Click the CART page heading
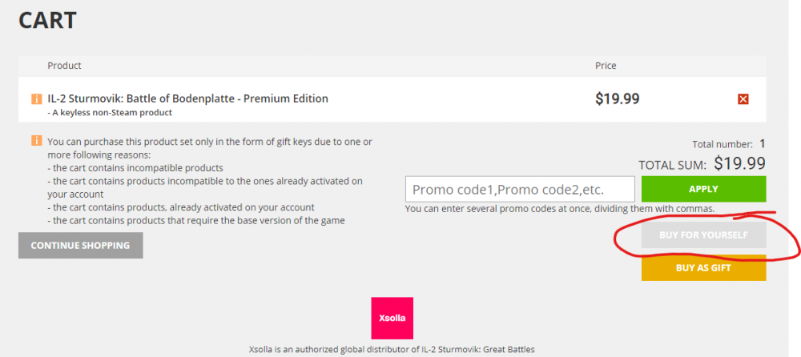This screenshot has height=357, width=801. coord(47,21)
